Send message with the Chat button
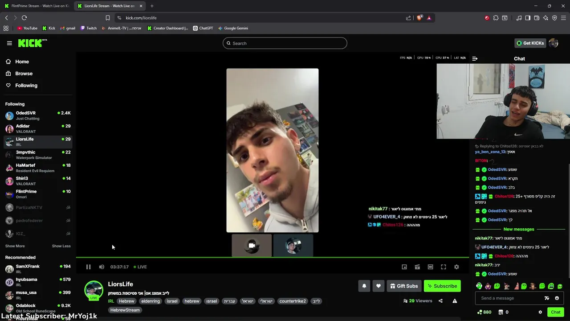Viewport: 570px width, 321px height. pyautogui.click(x=556, y=312)
